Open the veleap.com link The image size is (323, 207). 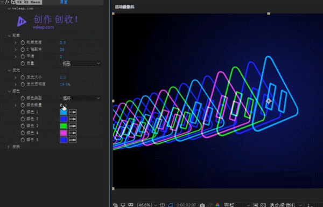43,27
